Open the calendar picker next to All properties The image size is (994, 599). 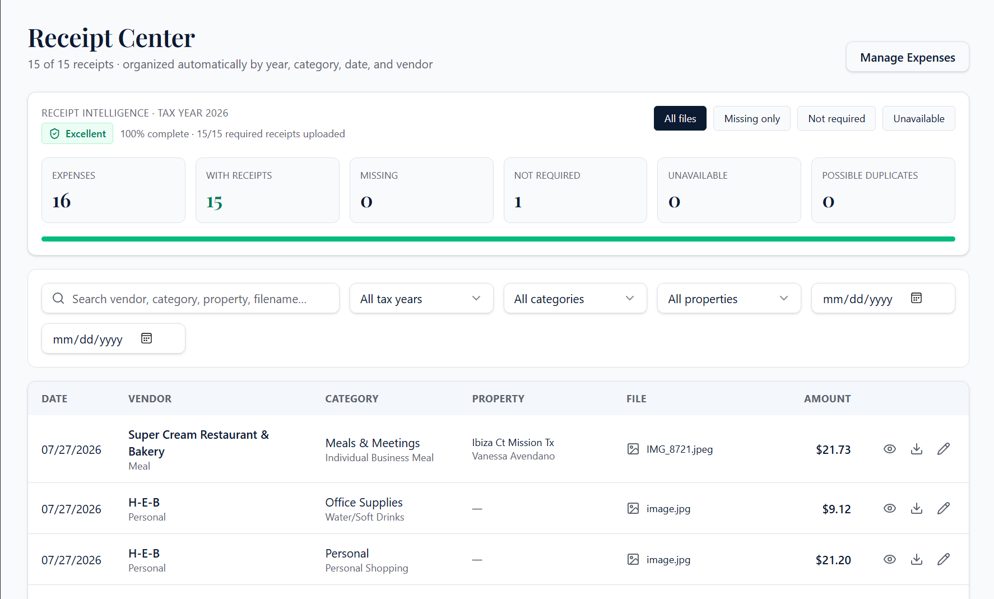916,298
